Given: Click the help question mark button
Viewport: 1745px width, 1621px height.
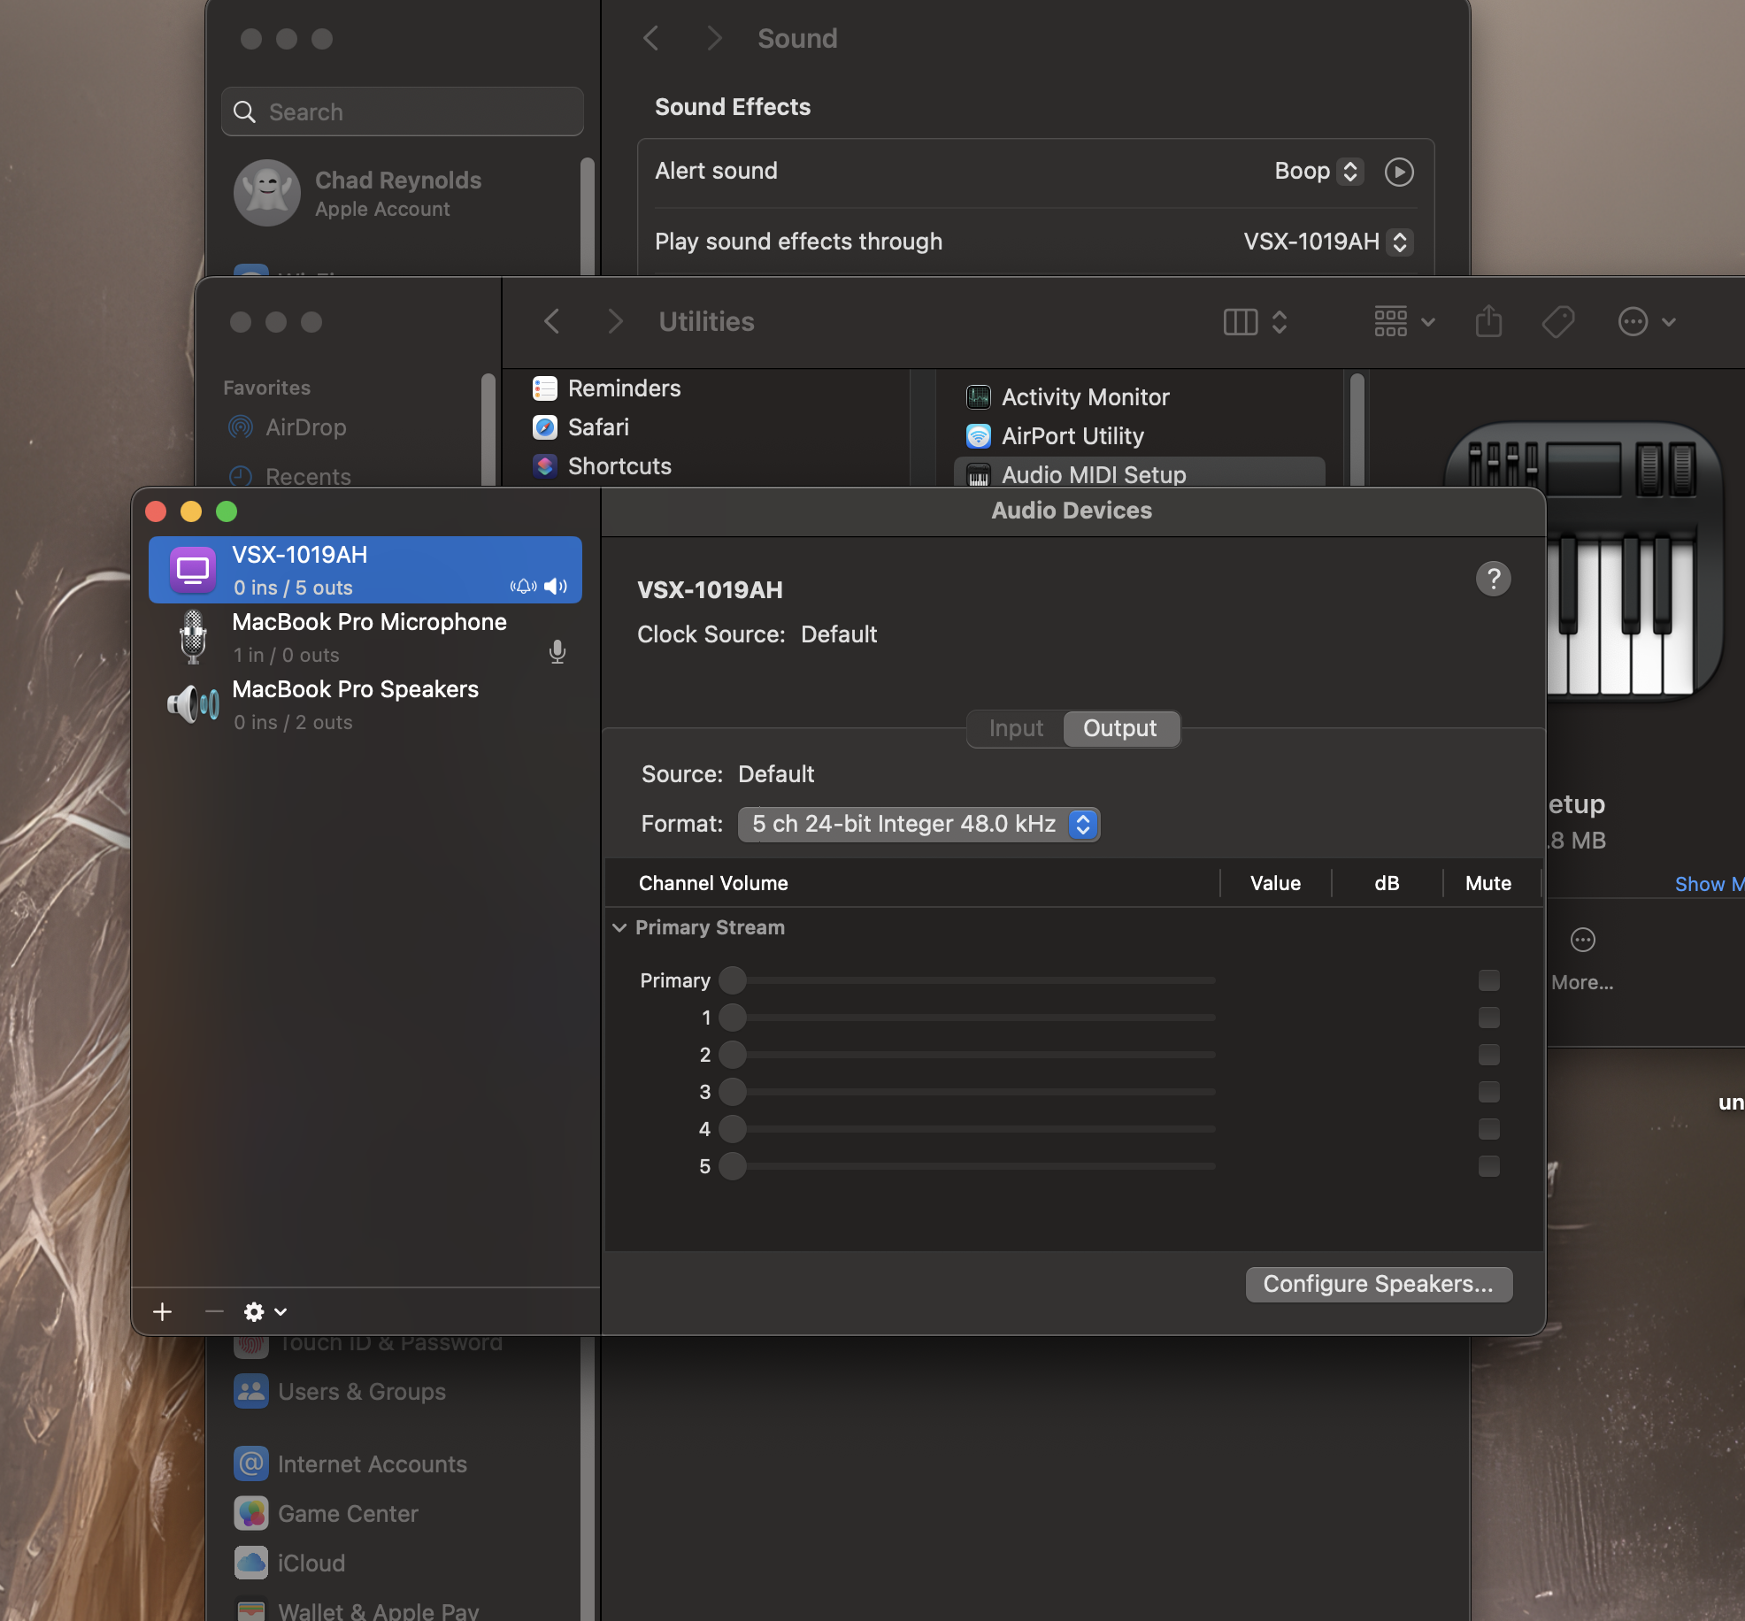Looking at the screenshot, I should (1493, 579).
